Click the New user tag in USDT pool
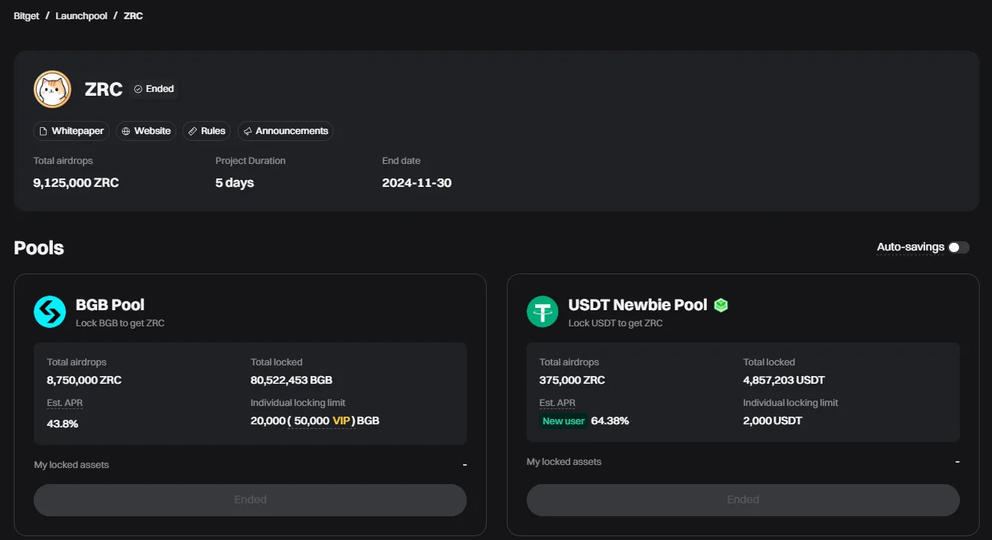992x540 pixels. tap(563, 421)
